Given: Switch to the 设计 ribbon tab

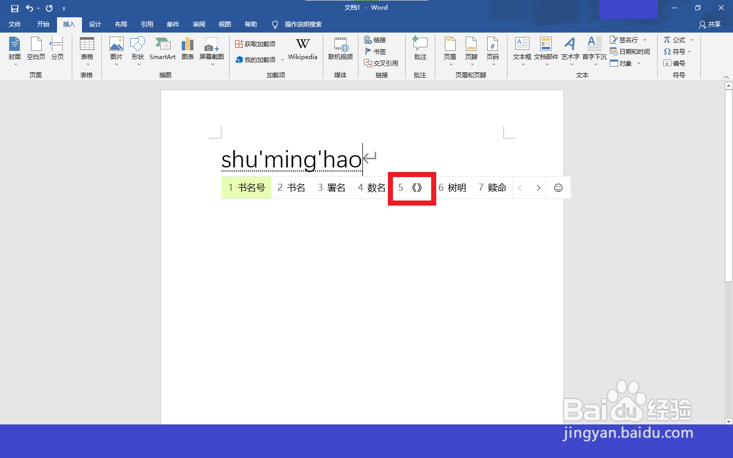Looking at the screenshot, I should [95, 24].
